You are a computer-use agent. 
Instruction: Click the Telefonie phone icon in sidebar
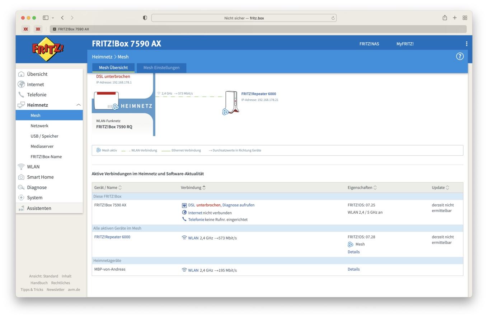tap(21, 95)
